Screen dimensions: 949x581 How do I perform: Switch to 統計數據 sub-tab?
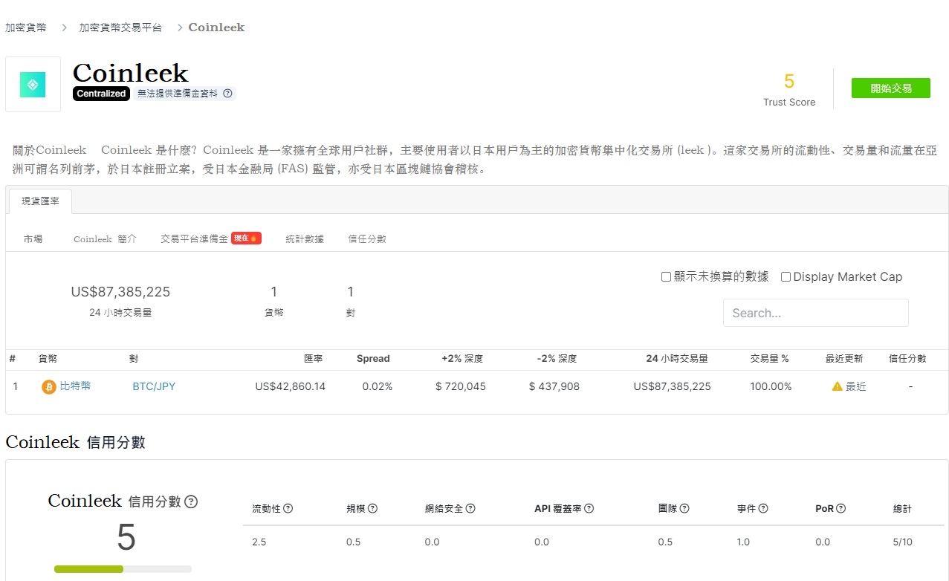[305, 239]
